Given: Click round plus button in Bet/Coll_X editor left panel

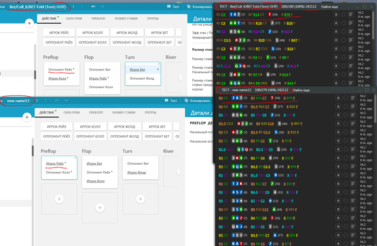Looking at the screenshot, I should [29, 23].
